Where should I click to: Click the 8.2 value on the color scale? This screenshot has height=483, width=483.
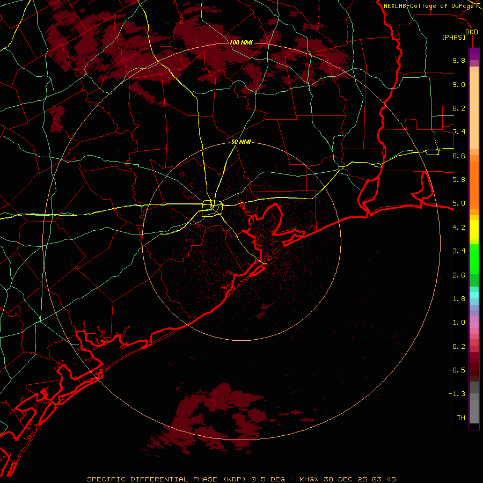click(x=459, y=108)
